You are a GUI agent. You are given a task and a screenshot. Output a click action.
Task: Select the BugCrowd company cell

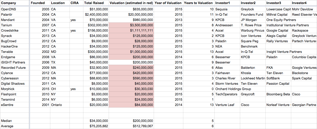(x=15, y=41)
